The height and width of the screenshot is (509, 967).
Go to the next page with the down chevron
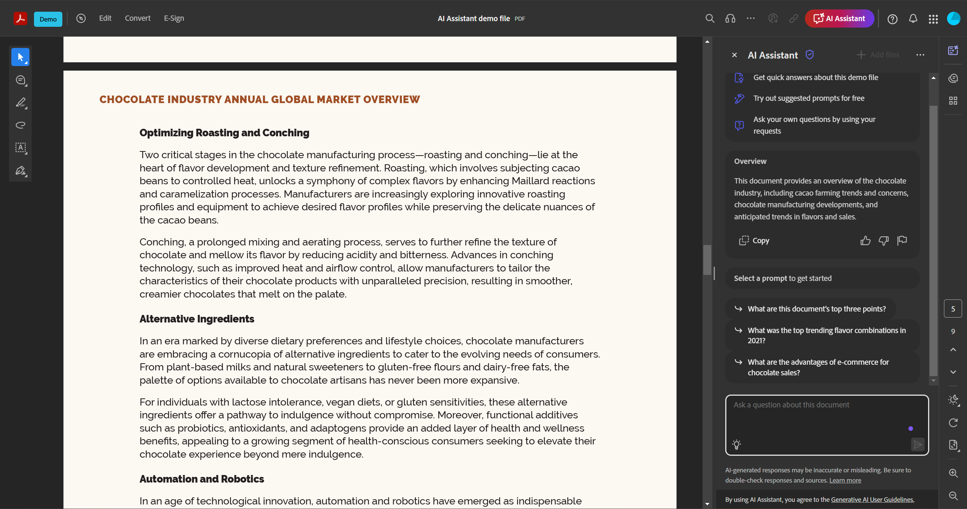click(x=953, y=372)
